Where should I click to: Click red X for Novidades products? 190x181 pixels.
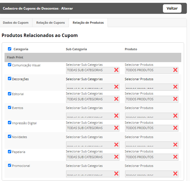point(175,145)
